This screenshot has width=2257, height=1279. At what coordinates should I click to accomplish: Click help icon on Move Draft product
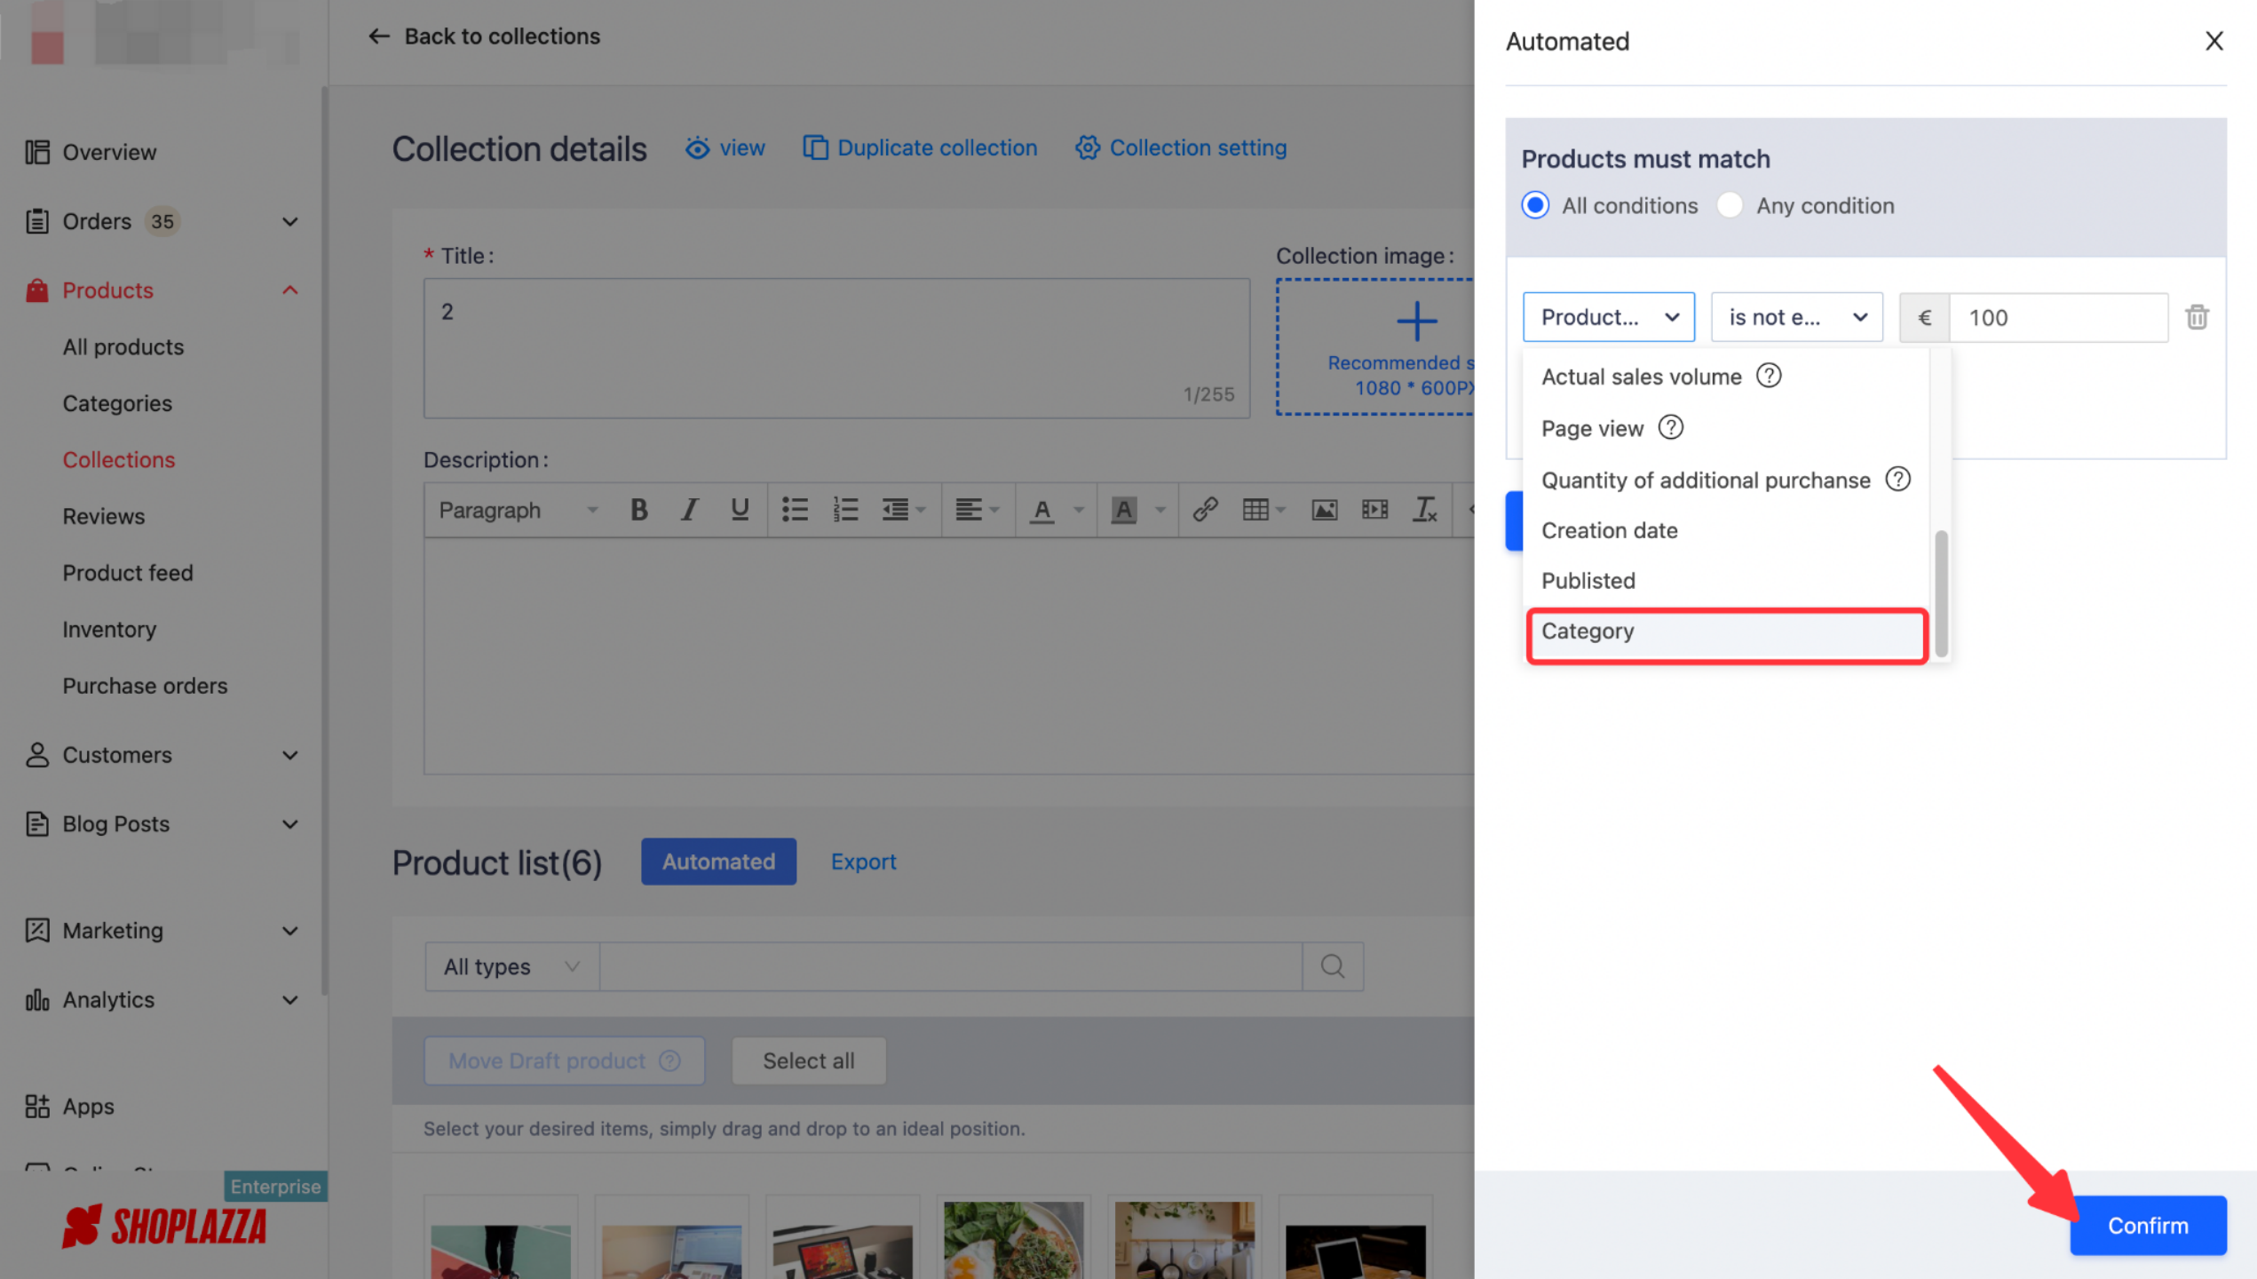[x=670, y=1061]
